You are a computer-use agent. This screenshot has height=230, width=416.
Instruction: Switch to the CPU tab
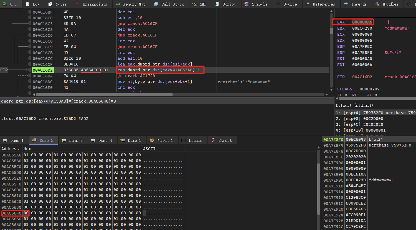tap(11, 4)
